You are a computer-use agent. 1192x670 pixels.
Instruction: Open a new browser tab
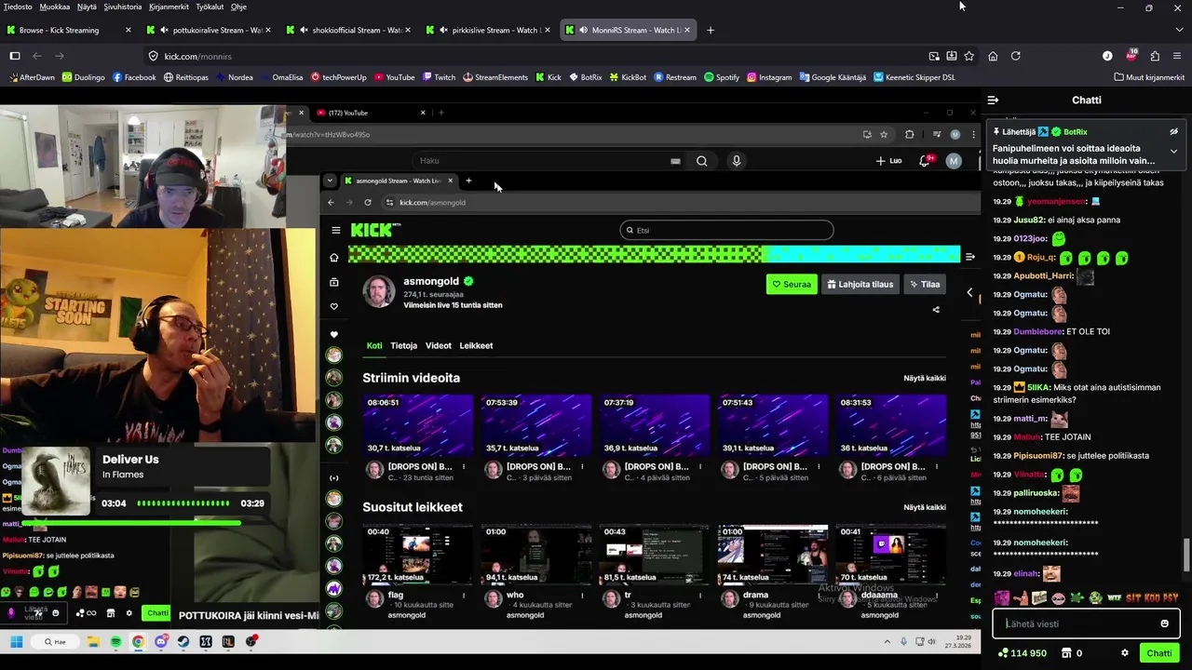711,30
